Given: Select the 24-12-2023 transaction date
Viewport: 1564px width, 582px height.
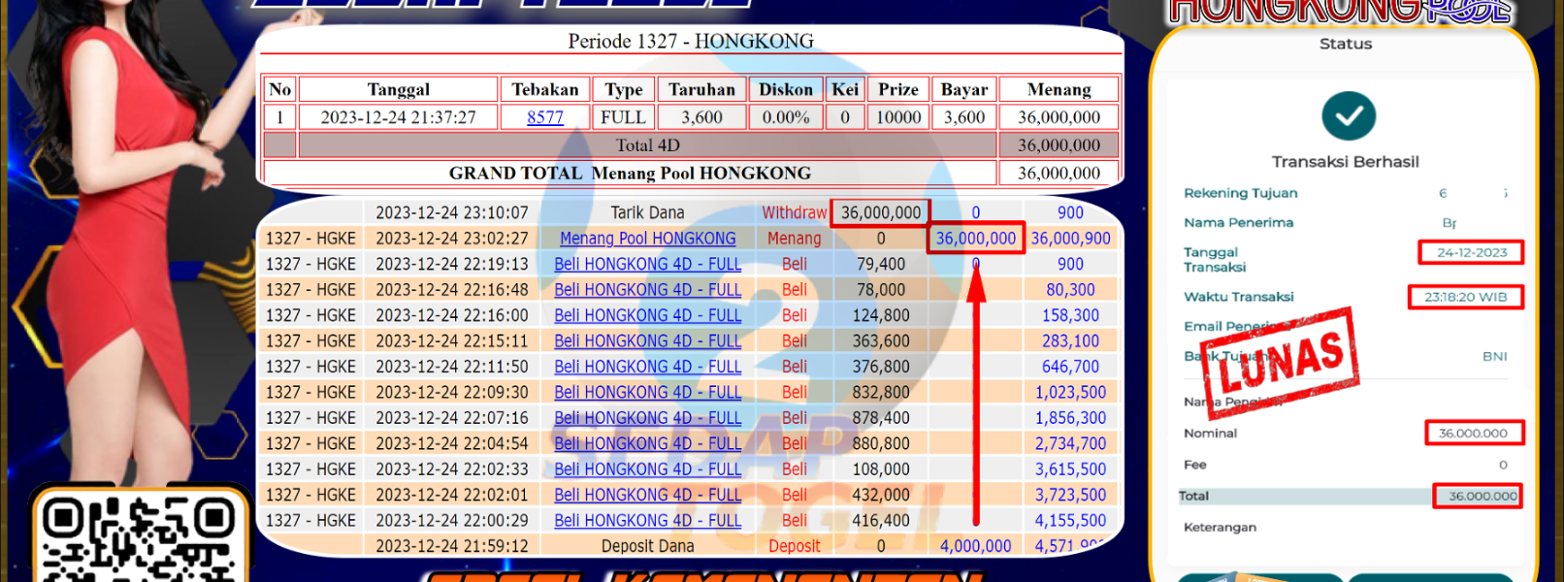Looking at the screenshot, I should pos(1472,252).
